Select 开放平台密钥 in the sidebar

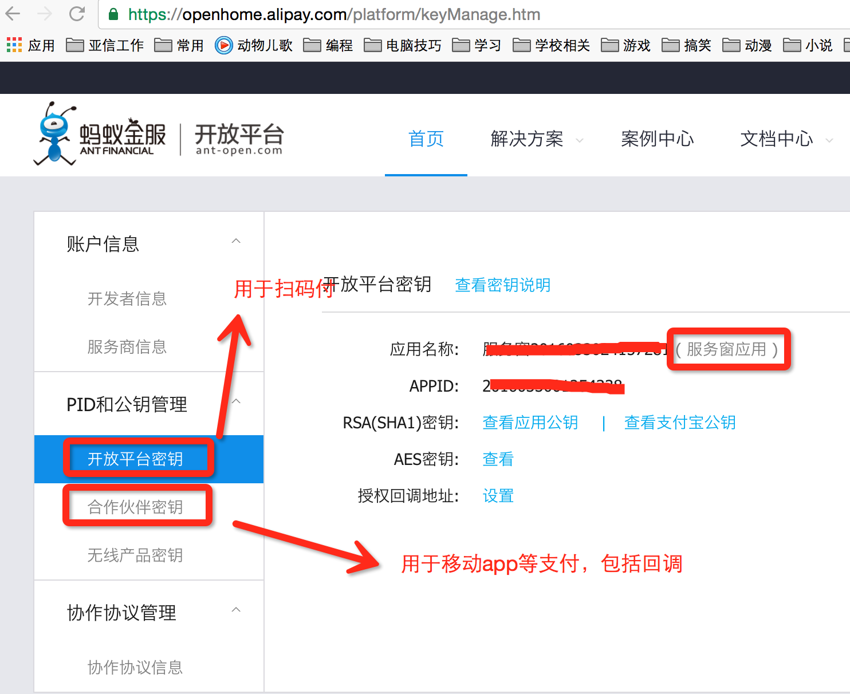click(149, 459)
